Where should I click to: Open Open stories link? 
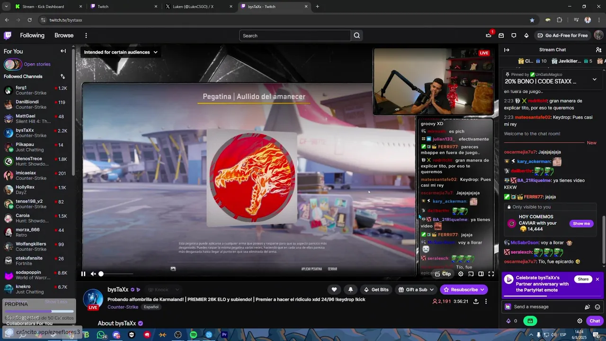[x=37, y=64]
